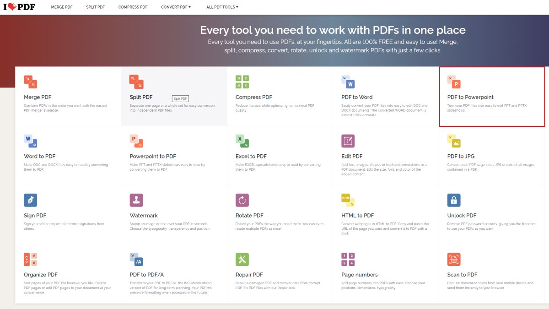
Task: Select the Split PDF tool icon
Action: (136, 82)
